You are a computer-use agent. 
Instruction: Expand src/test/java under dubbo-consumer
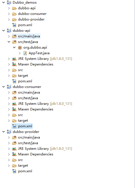point(9,98)
